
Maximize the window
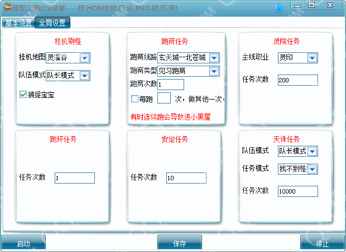pos(311,5)
